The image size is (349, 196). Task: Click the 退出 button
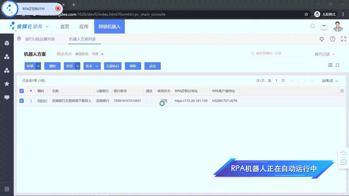pos(152,66)
